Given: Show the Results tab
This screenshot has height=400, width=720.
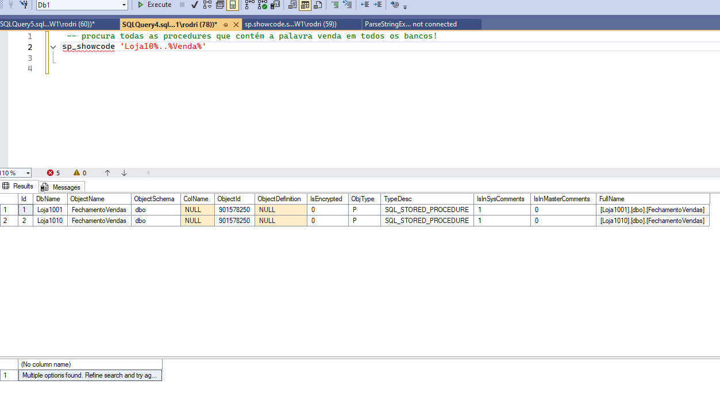Looking at the screenshot, I should point(19,186).
